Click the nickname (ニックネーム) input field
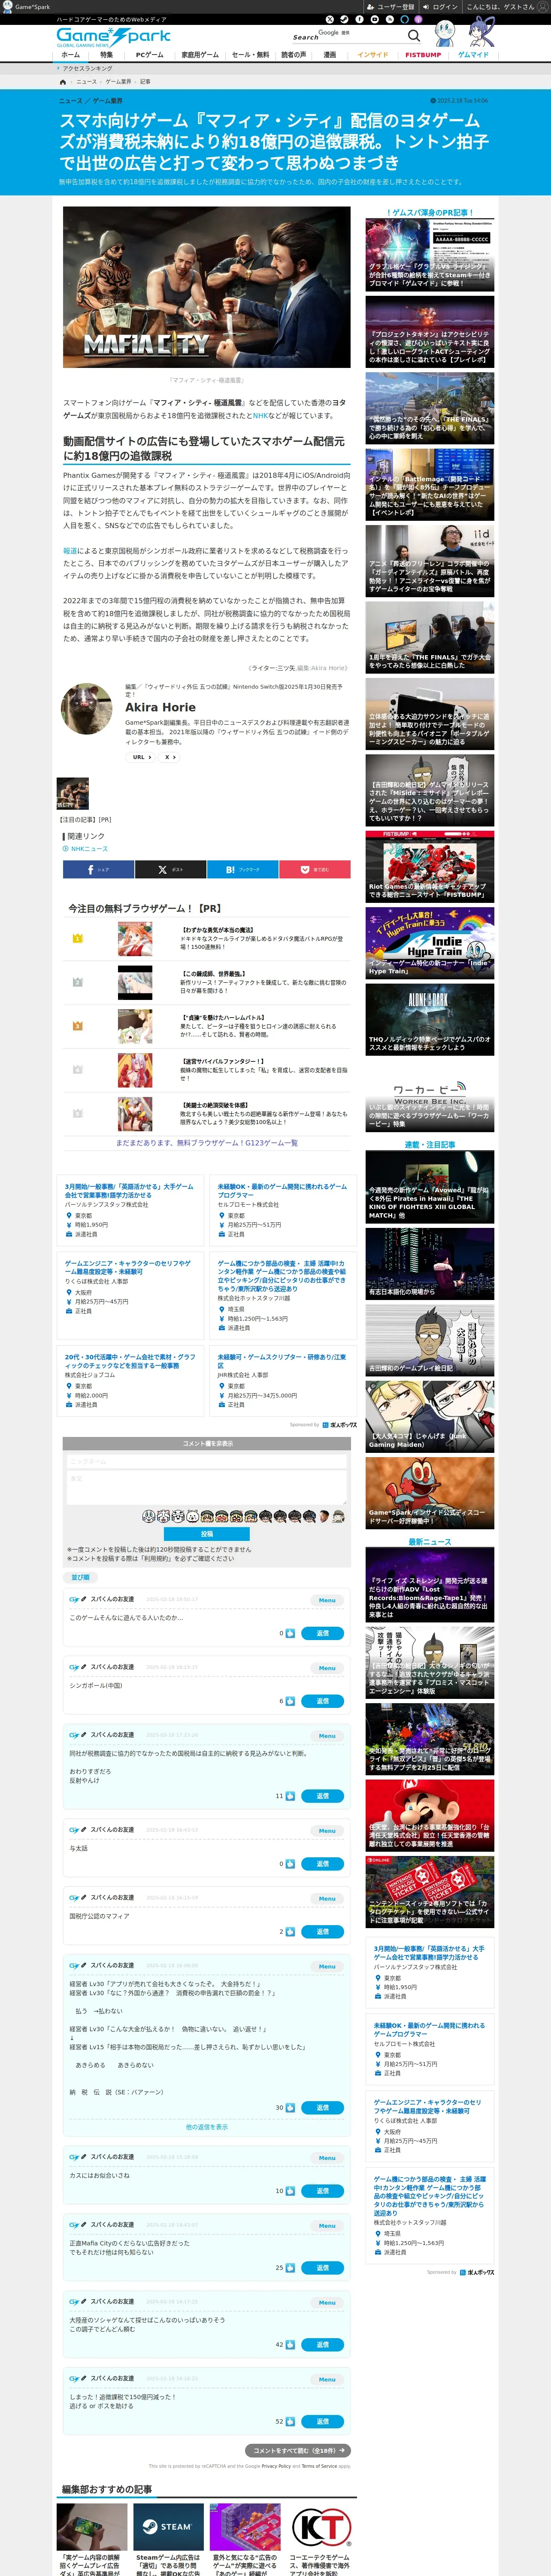Viewport: 551px width, 2576px height. [207, 1461]
